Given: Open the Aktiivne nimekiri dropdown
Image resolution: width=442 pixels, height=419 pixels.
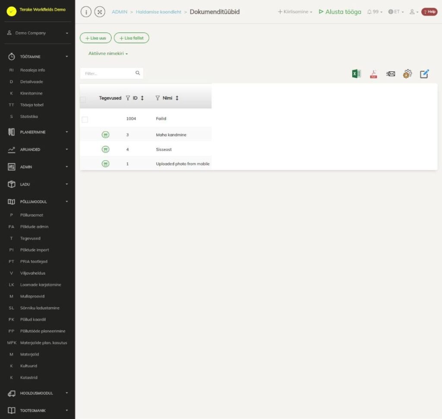Looking at the screenshot, I should [x=108, y=54].
